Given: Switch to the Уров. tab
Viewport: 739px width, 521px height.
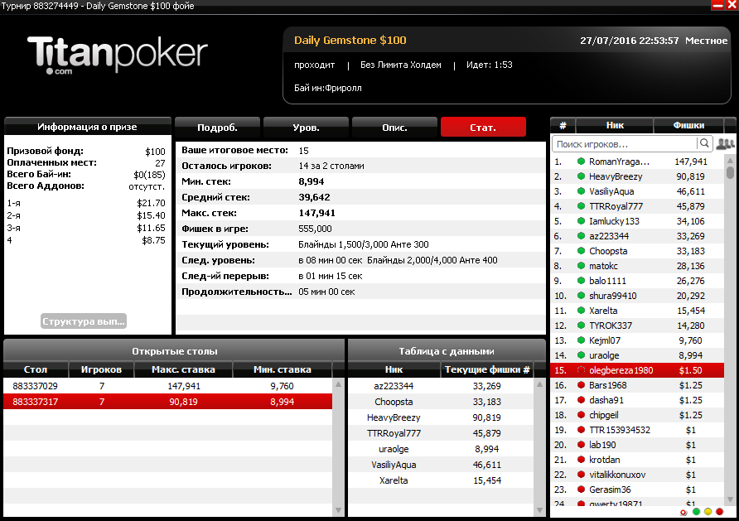Looking at the screenshot, I should 306,128.
